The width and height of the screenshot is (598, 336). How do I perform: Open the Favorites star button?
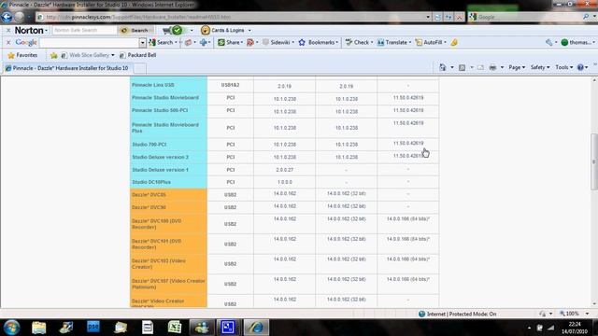(x=22, y=55)
